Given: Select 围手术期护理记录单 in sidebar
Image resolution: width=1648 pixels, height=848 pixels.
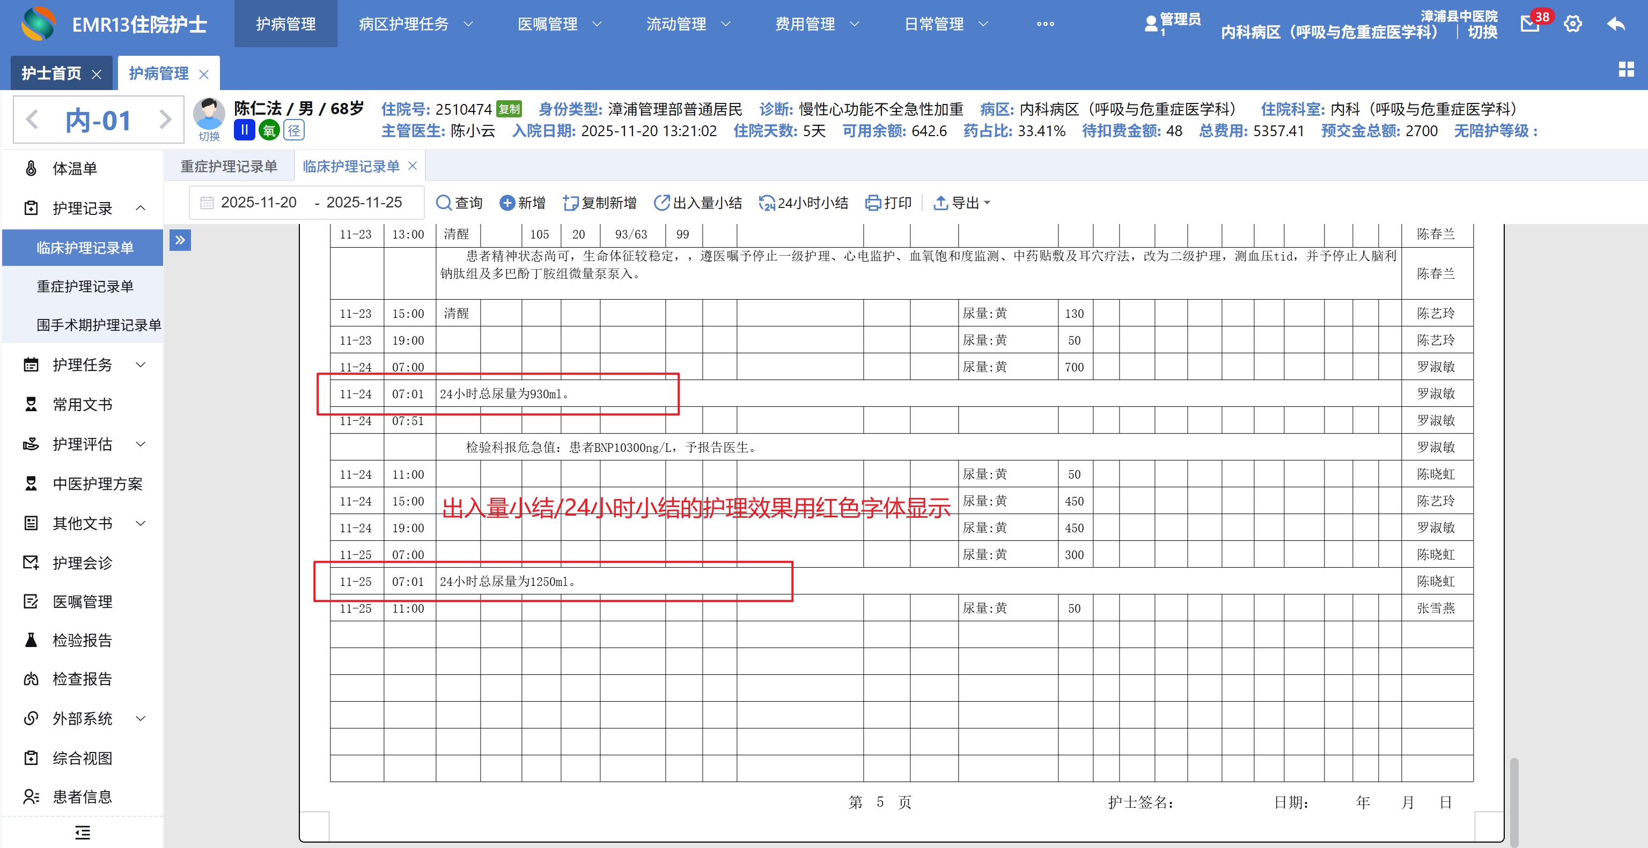Looking at the screenshot, I should (99, 325).
